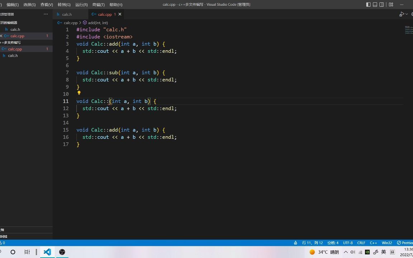Expand the outline section at sidebar bottom
Viewport: 413px width, 258px height.
click(x=26, y=230)
